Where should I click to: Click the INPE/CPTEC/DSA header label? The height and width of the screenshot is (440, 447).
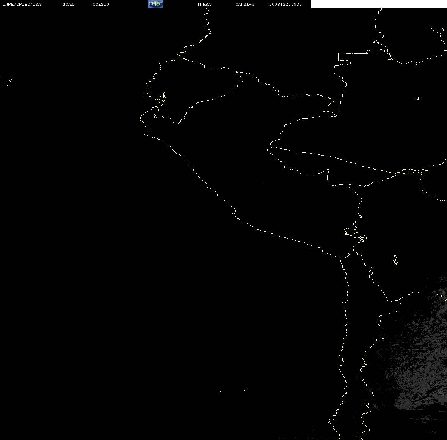pos(22,4)
